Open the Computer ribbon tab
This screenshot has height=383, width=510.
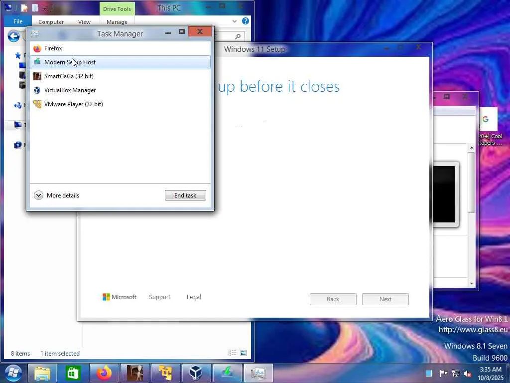pos(51,22)
